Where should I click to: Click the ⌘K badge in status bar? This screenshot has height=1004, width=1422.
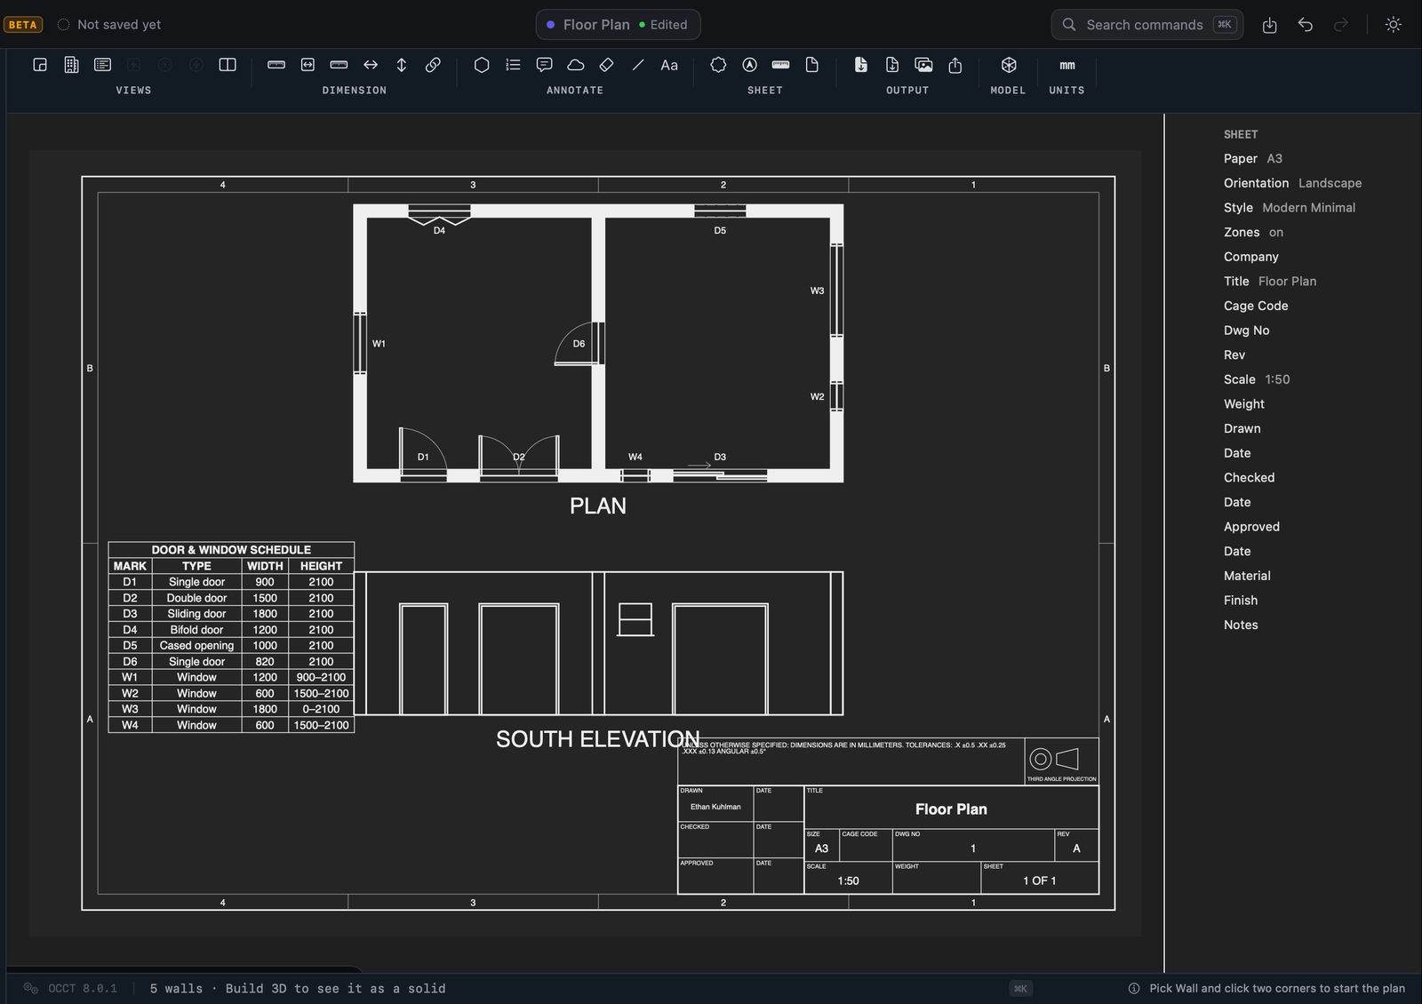click(x=1020, y=988)
